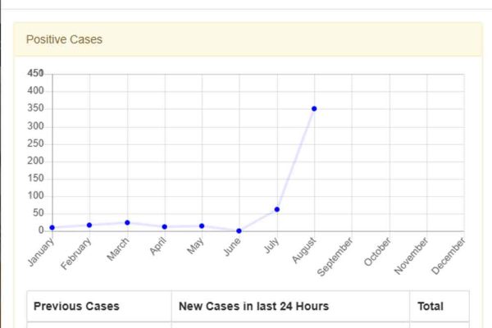The image size is (492, 328).
Task: Select the February data point
Action: (x=89, y=225)
